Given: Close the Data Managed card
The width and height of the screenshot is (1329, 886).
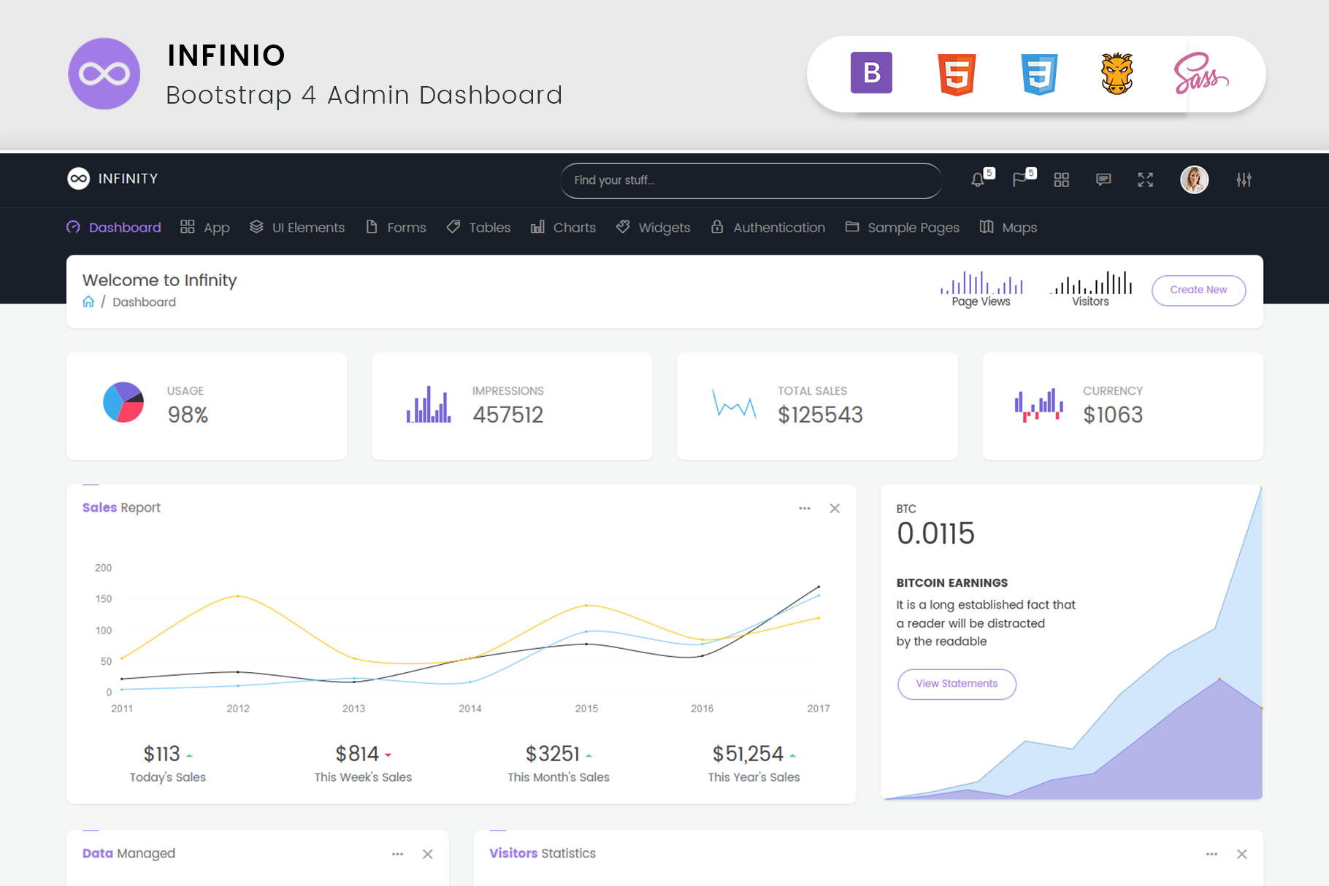Looking at the screenshot, I should 428,855.
